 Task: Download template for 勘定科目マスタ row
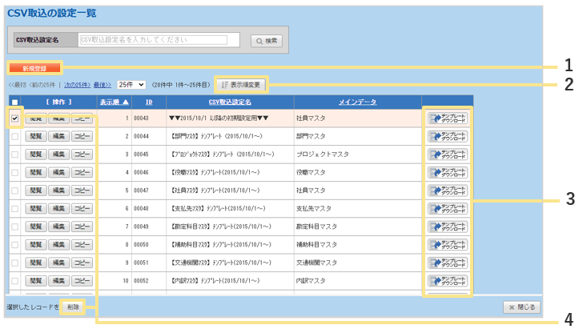[x=448, y=227]
